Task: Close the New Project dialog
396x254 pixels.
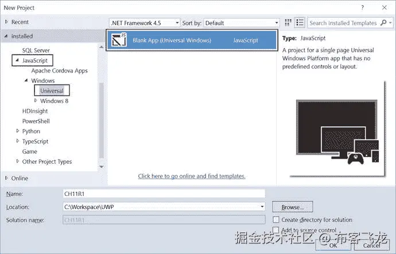Action: pyautogui.click(x=385, y=7)
